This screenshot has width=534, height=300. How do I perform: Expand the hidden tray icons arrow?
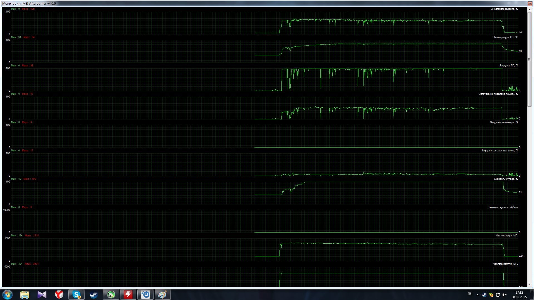tap(478, 295)
